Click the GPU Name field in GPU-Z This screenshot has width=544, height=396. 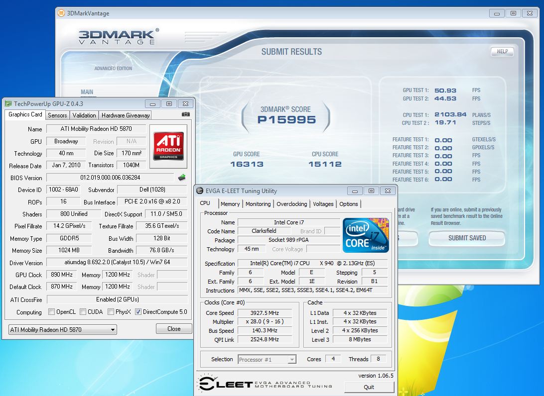pyautogui.click(x=96, y=129)
